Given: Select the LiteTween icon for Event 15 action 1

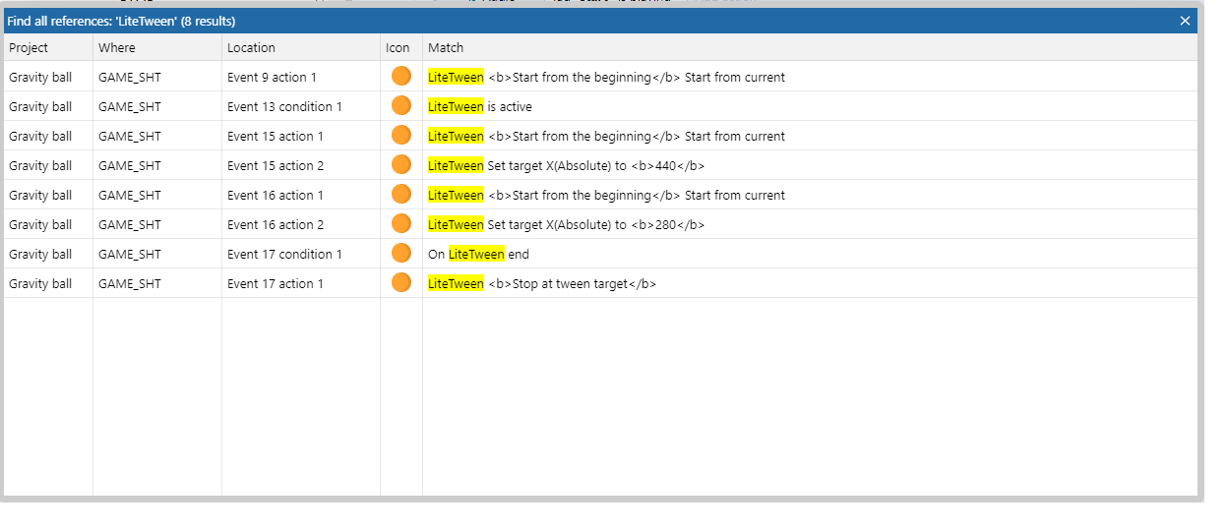Looking at the screenshot, I should click(400, 136).
